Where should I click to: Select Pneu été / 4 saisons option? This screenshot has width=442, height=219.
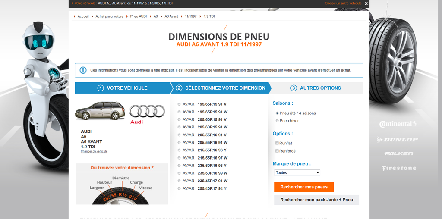[x=277, y=113]
